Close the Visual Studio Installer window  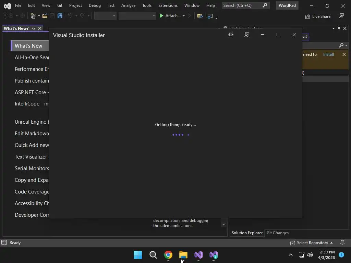[294, 35]
